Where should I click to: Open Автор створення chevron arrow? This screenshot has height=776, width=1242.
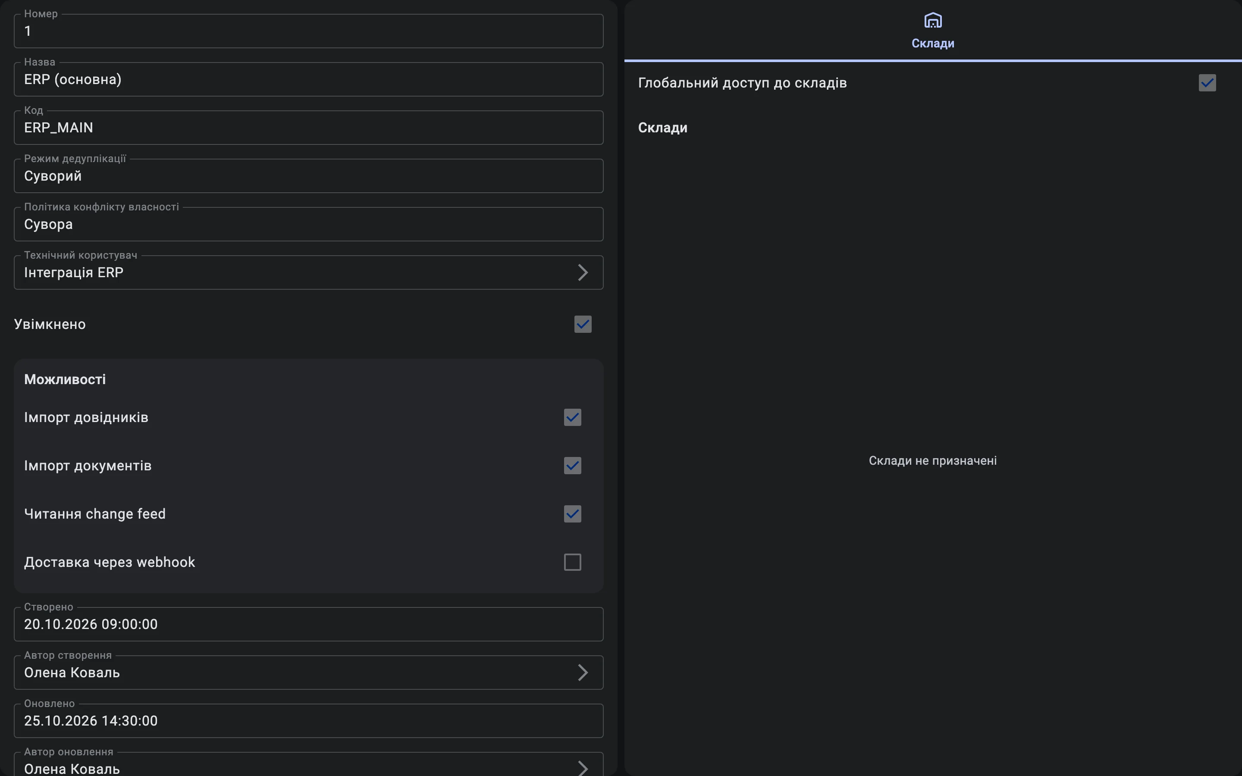point(583,673)
